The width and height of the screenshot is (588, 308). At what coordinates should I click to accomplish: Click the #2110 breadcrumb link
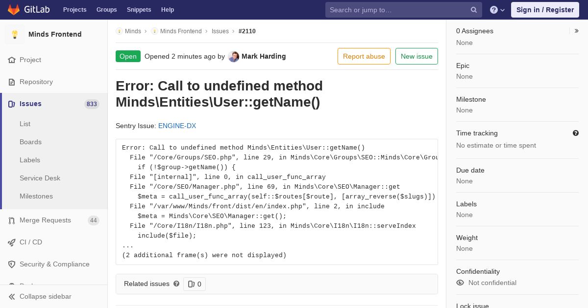(247, 31)
